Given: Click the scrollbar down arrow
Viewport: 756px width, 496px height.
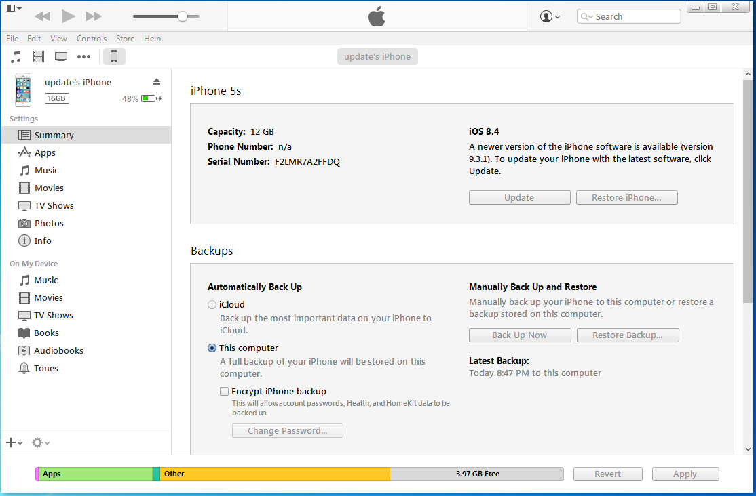Looking at the screenshot, I should (748, 449).
